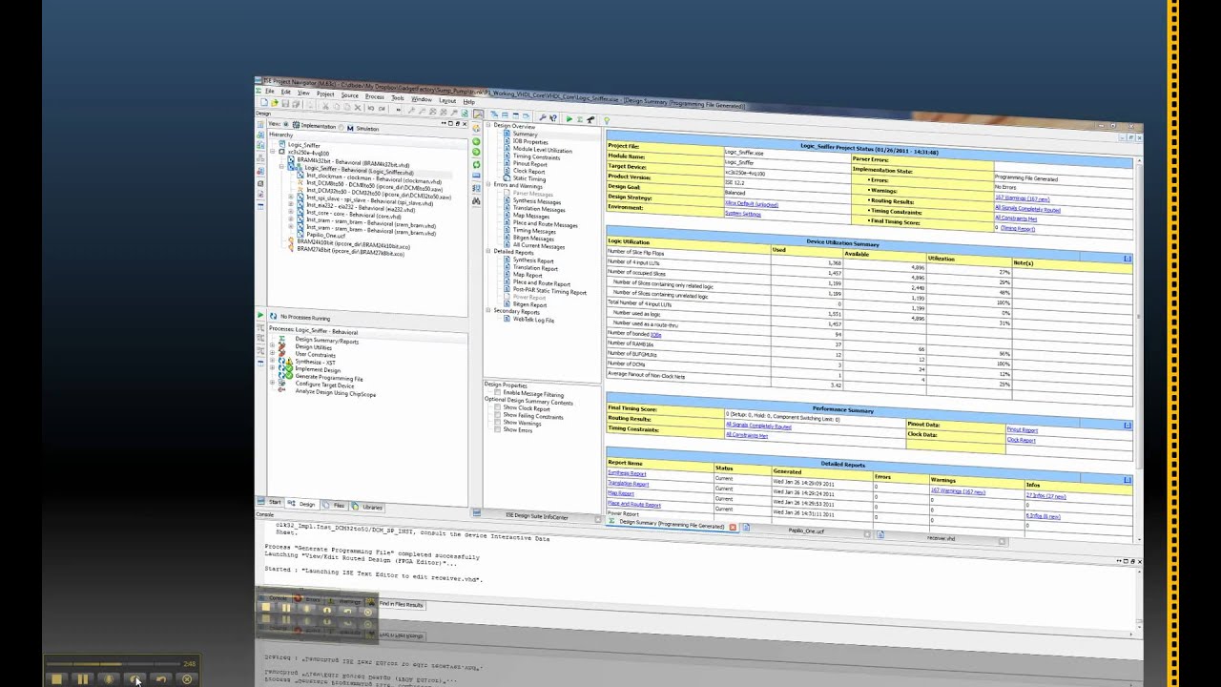The height and width of the screenshot is (687, 1221).
Task: Open the Tools menu
Action: [x=398, y=98]
